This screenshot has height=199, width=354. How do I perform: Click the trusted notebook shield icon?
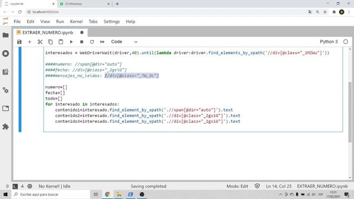(257, 186)
